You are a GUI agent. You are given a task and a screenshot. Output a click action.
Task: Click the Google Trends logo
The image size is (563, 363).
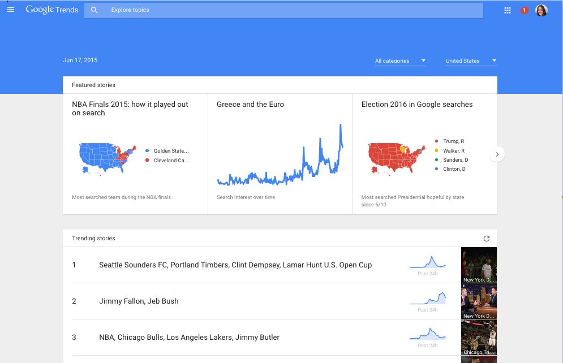[x=51, y=10]
